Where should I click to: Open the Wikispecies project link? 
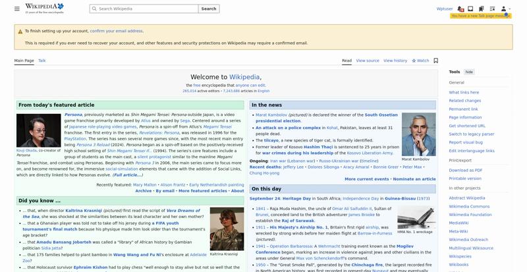tap(460, 256)
